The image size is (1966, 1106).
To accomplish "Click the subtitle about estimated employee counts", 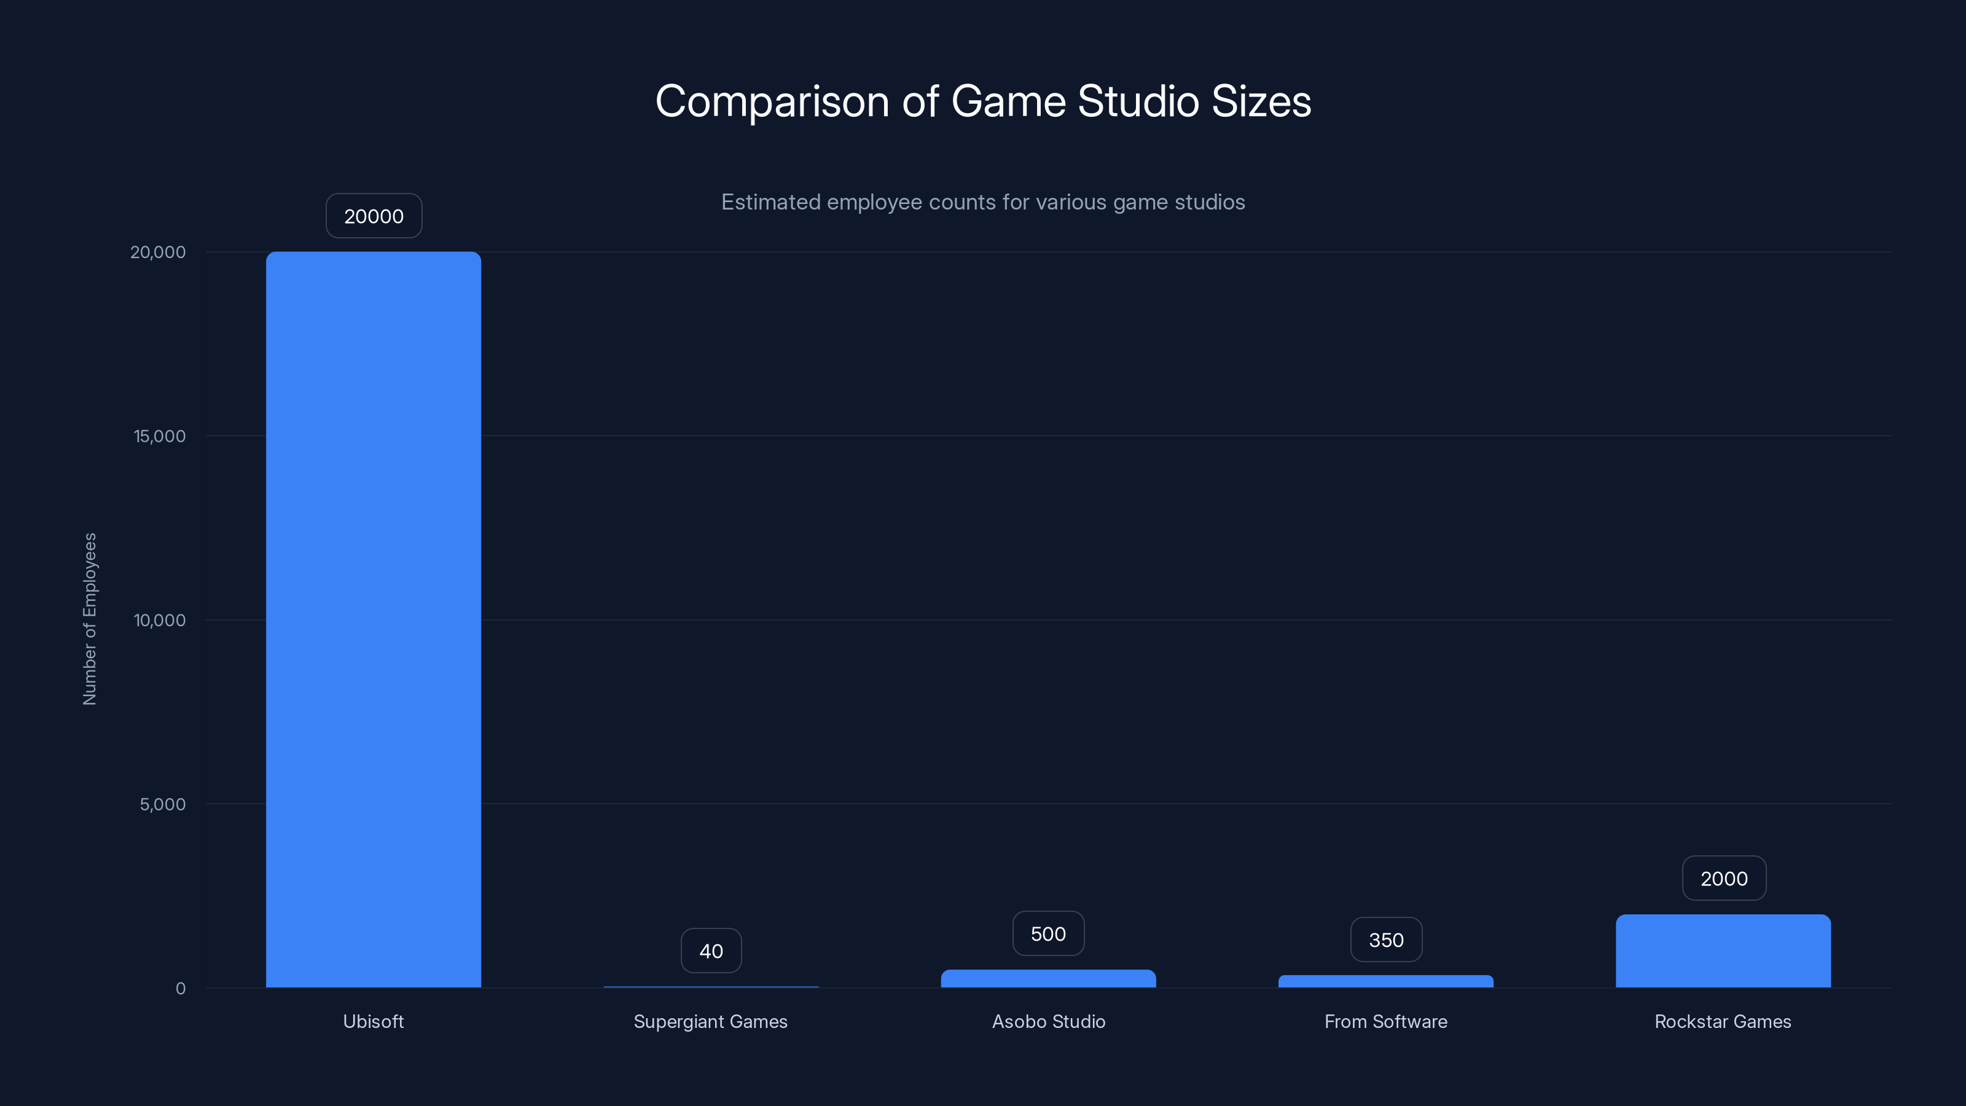I will click(x=983, y=202).
